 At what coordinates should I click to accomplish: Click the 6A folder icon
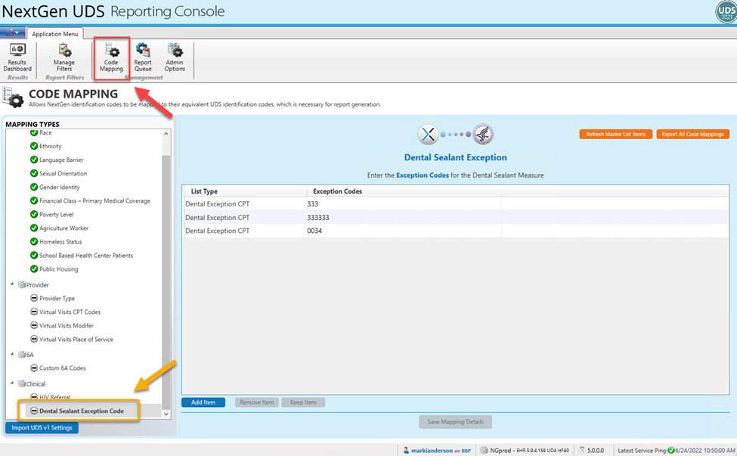(x=22, y=355)
